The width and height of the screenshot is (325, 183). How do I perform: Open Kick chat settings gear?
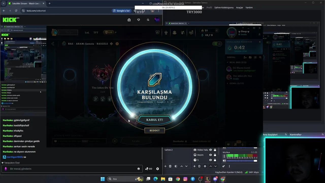pos(158,169)
